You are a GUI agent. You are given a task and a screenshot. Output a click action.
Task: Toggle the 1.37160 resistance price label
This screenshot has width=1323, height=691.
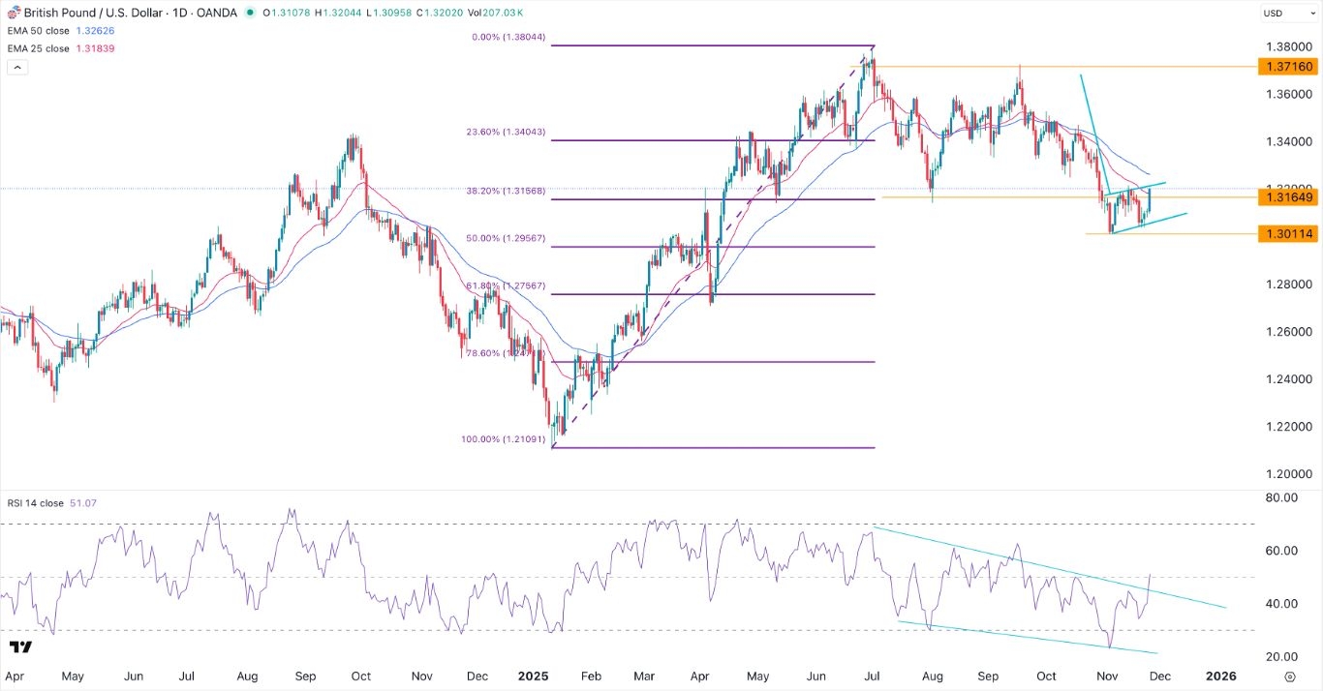(x=1288, y=67)
